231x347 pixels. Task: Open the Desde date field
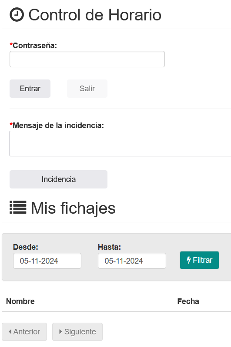[x=47, y=261]
